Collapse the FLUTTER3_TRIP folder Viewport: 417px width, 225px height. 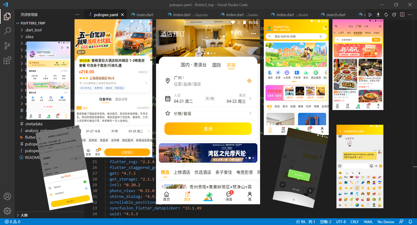pos(18,23)
